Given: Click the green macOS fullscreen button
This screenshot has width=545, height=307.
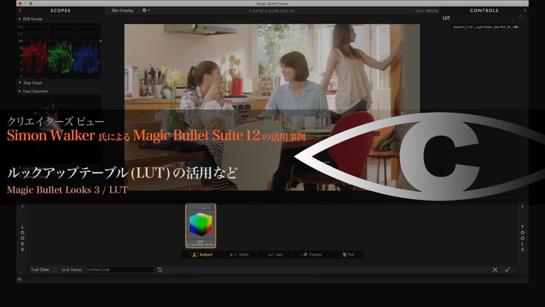Looking at the screenshot, I should [x=31, y=3].
